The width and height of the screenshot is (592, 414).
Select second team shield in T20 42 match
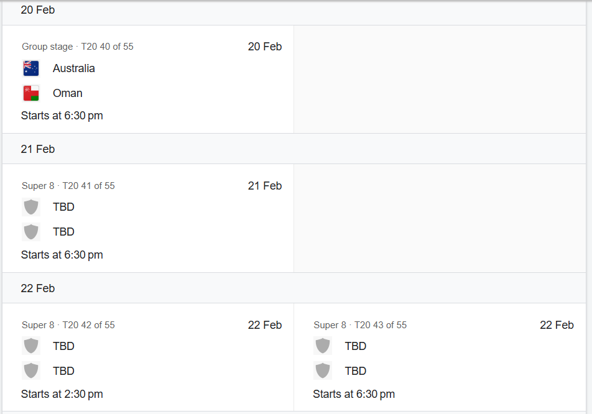pos(31,371)
